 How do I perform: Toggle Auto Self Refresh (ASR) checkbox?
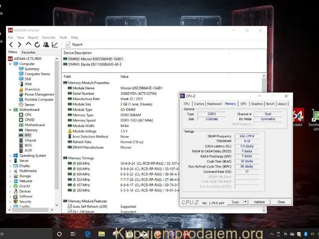coord(70,206)
